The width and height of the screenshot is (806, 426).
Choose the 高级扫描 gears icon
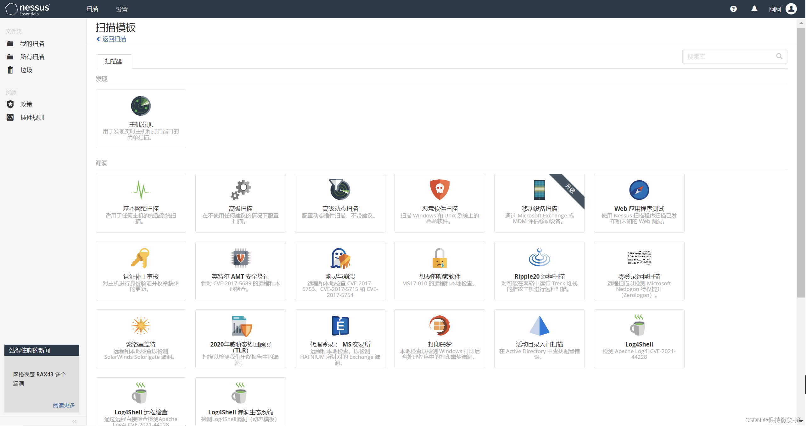click(x=240, y=190)
